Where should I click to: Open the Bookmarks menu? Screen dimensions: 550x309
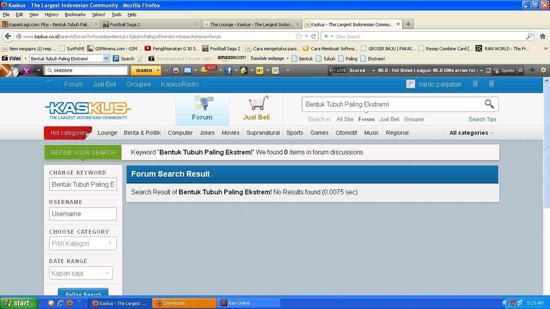75,15
